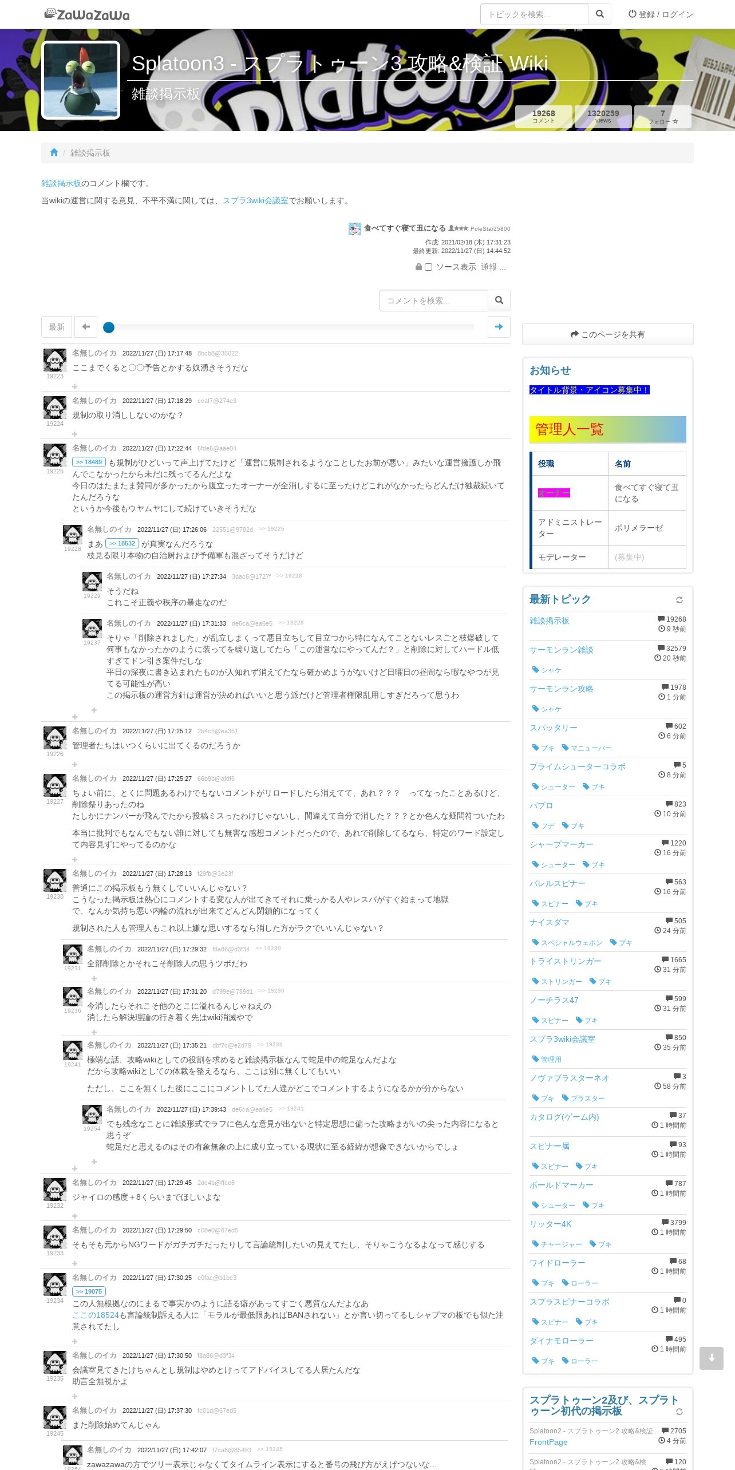
Task: Expand reply plus under comment 19232
Action: point(74,1216)
